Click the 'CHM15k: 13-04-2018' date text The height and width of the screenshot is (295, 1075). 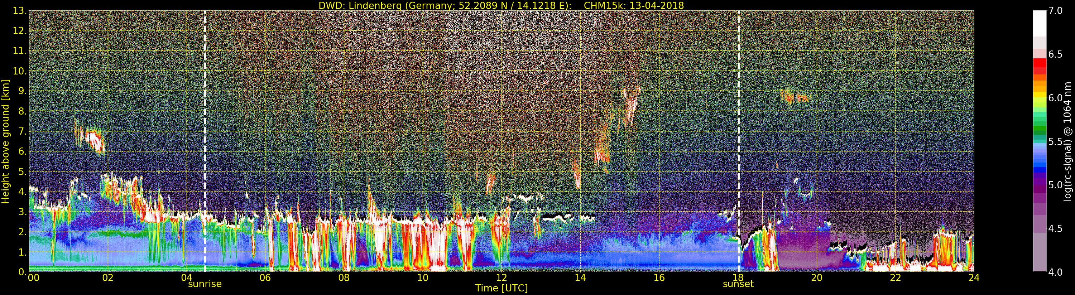(633, 5)
